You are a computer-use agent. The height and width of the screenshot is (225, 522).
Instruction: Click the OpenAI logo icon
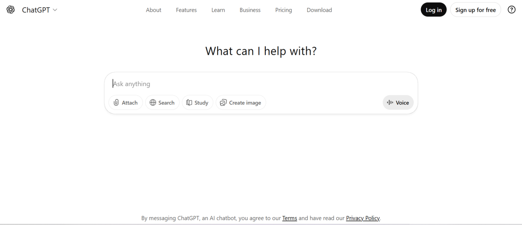click(x=10, y=10)
